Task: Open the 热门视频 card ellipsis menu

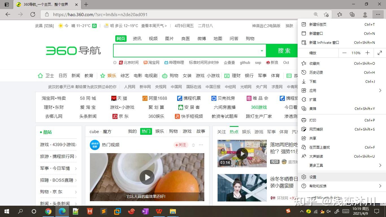Action: tap(201, 145)
